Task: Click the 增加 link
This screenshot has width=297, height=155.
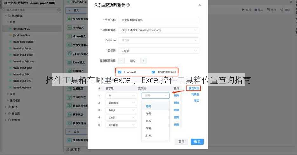Action: pyautogui.click(x=196, y=100)
